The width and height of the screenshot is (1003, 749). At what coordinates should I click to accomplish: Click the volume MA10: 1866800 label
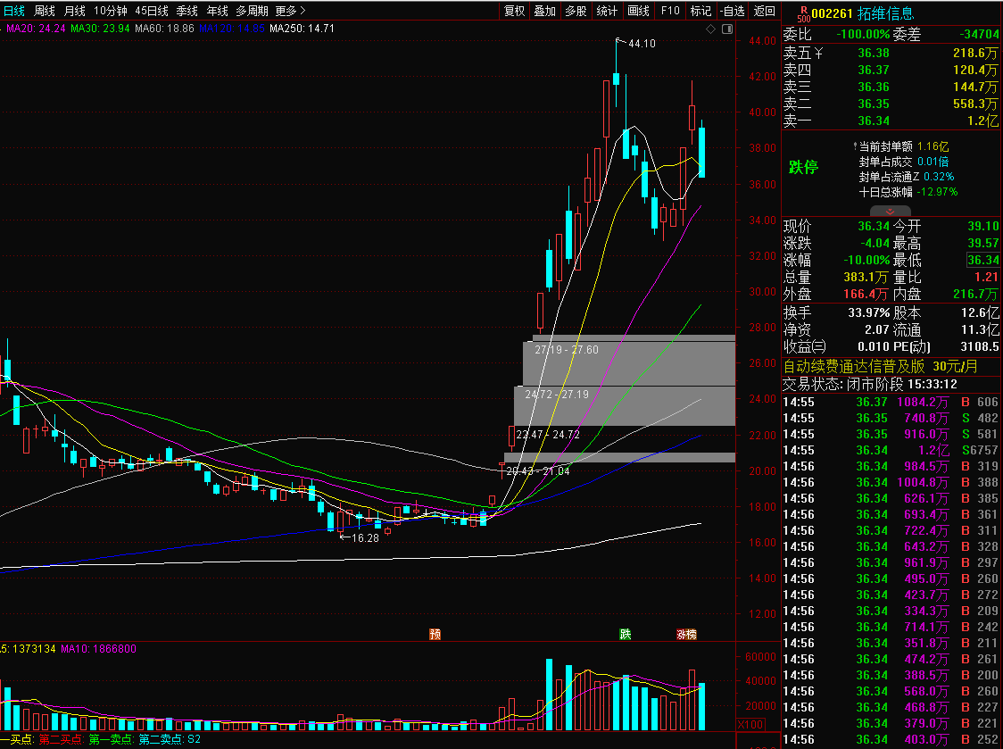pyautogui.click(x=98, y=648)
